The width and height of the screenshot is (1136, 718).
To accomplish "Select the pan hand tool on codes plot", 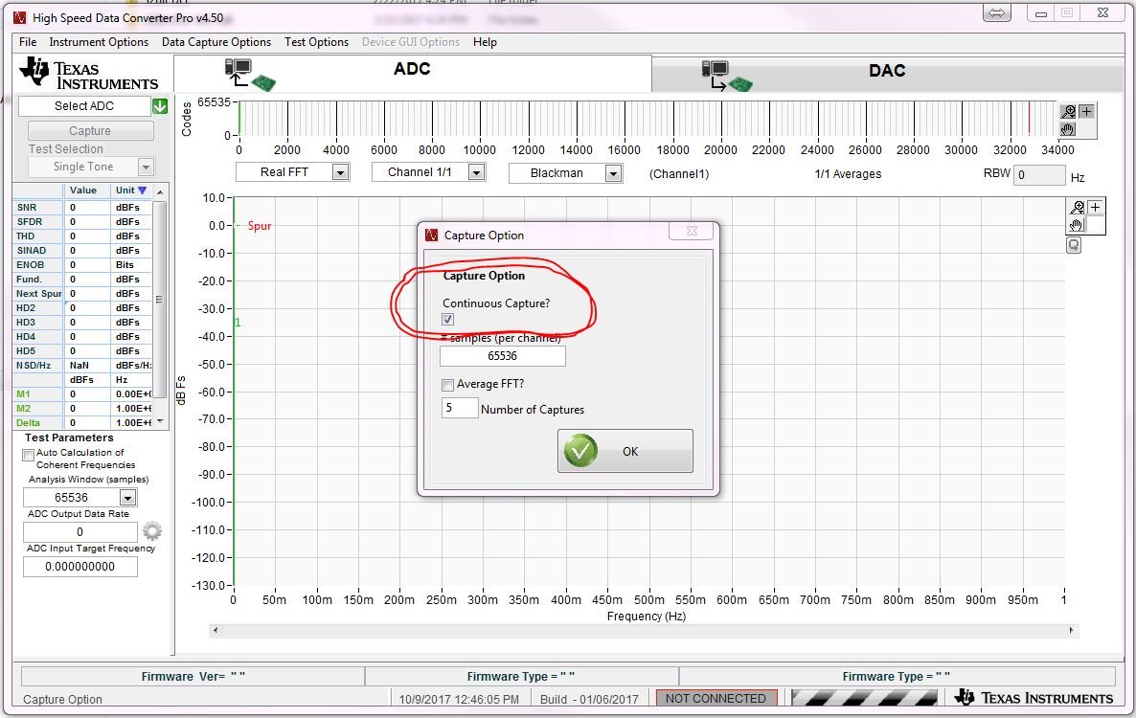I will [x=1068, y=129].
